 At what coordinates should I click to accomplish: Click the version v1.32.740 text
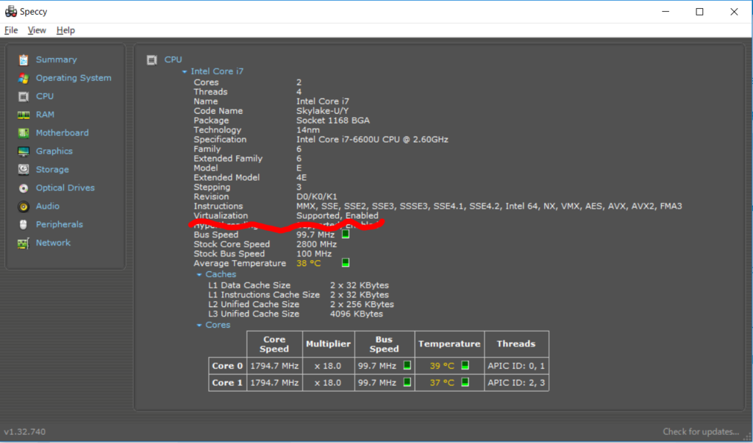point(25,431)
